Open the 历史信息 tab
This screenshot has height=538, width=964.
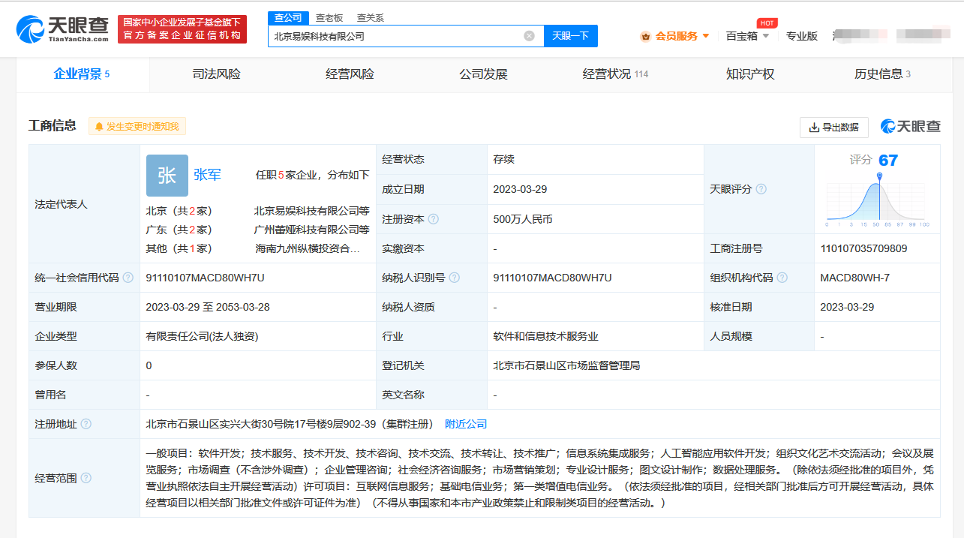(882, 74)
